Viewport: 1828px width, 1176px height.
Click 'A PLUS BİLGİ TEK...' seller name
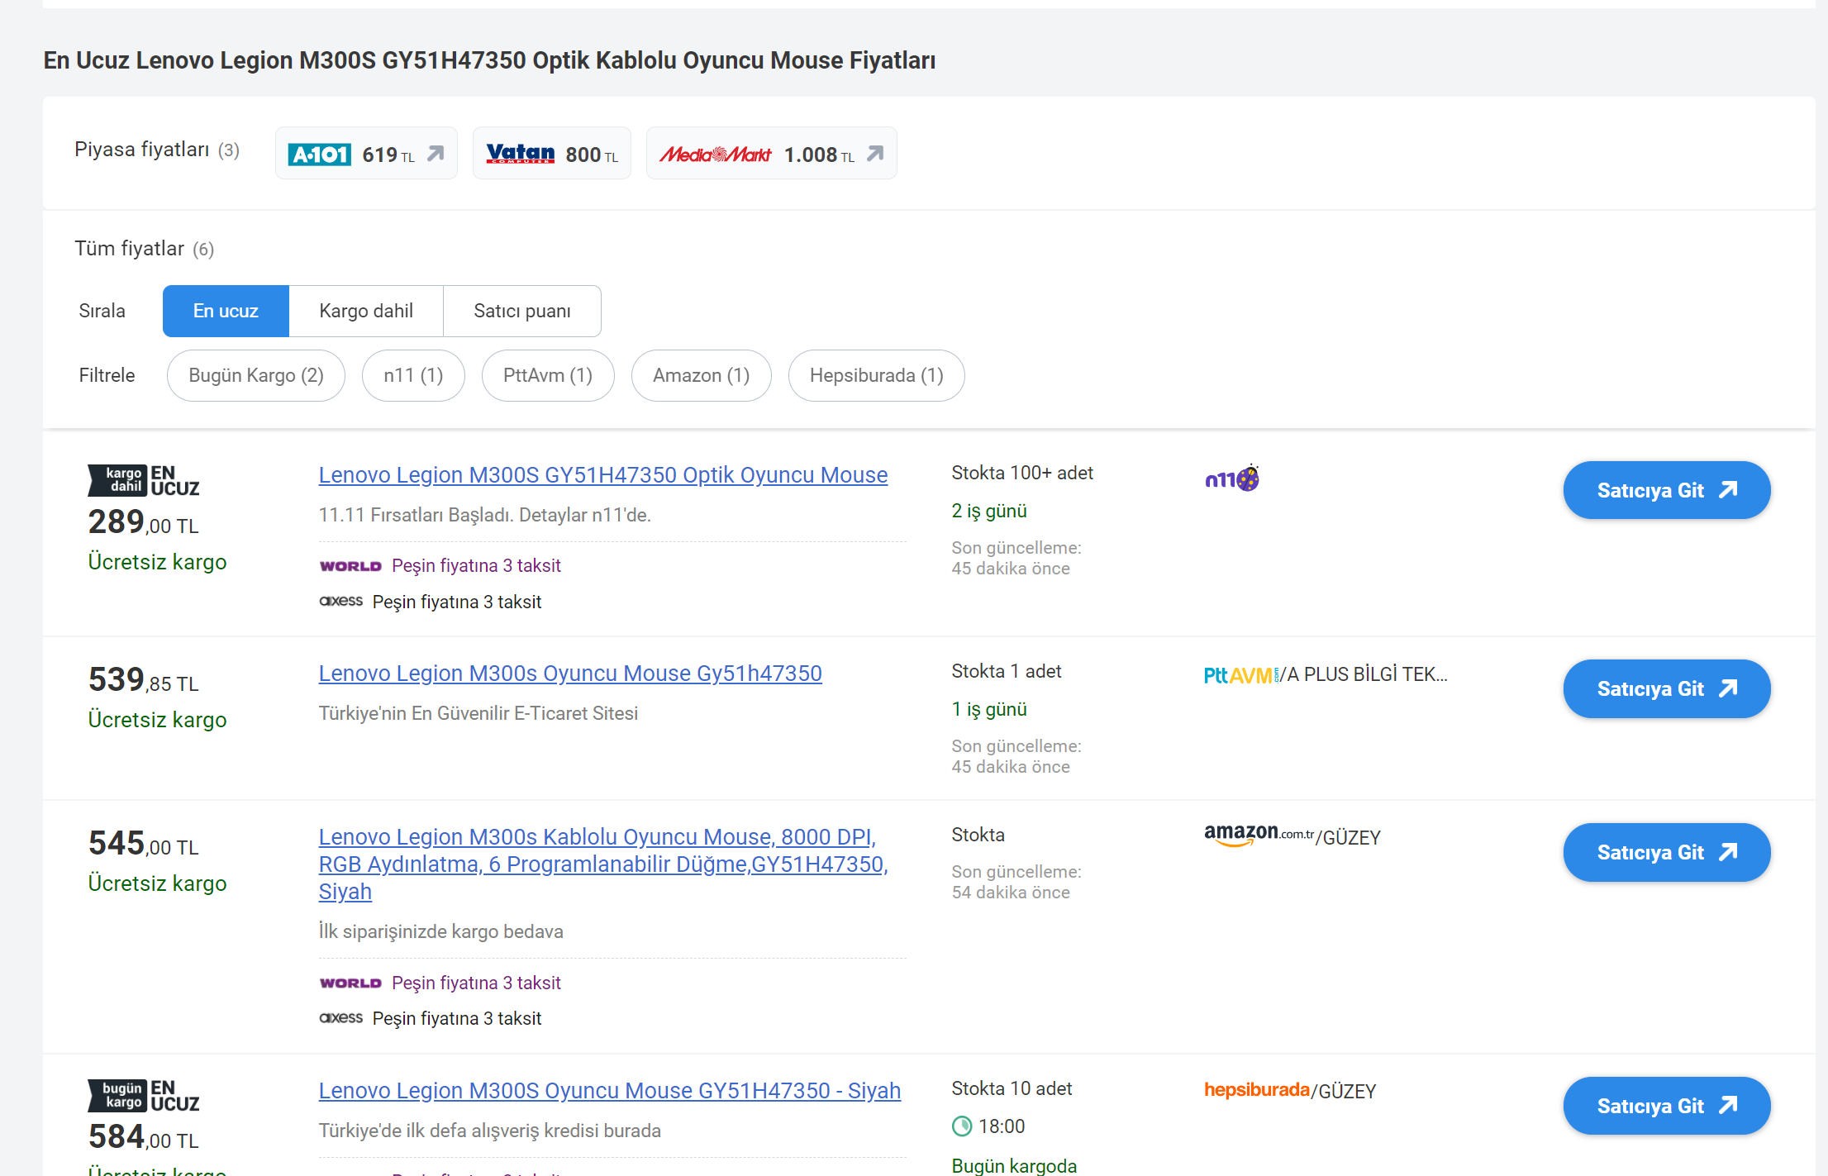point(1368,674)
